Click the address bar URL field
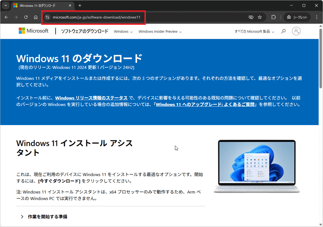 tap(136, 17)
